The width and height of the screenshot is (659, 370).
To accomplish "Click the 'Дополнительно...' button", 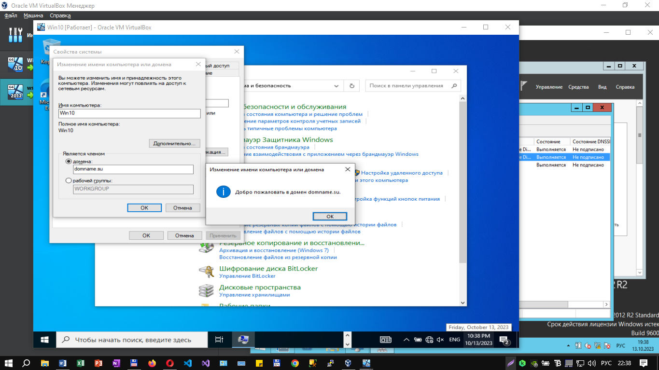I will point(174,143).
